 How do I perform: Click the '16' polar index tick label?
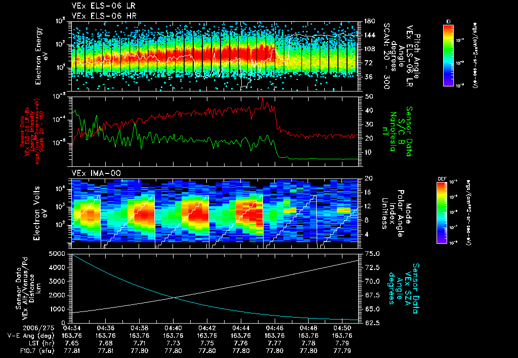pyautogui.click(x=367, y=192)
